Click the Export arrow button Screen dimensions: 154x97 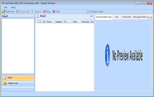[37, 12]
